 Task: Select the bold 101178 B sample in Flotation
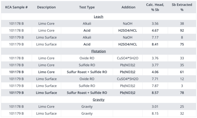(16, 72)
